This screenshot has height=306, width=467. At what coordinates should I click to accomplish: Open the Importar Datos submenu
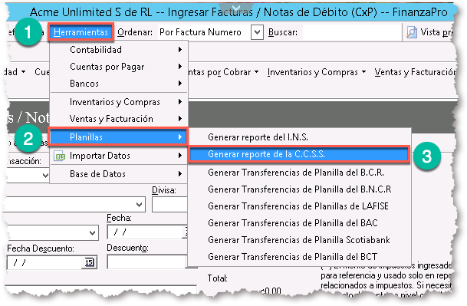pyautogui.click(x=119, y=156)
